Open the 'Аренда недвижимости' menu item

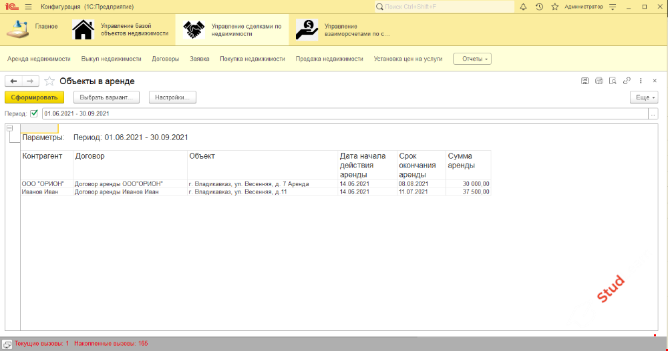[x=39, y=59]
